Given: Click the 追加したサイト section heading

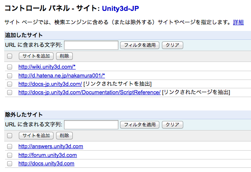Looking at the screenshot, I should point(24,35).
